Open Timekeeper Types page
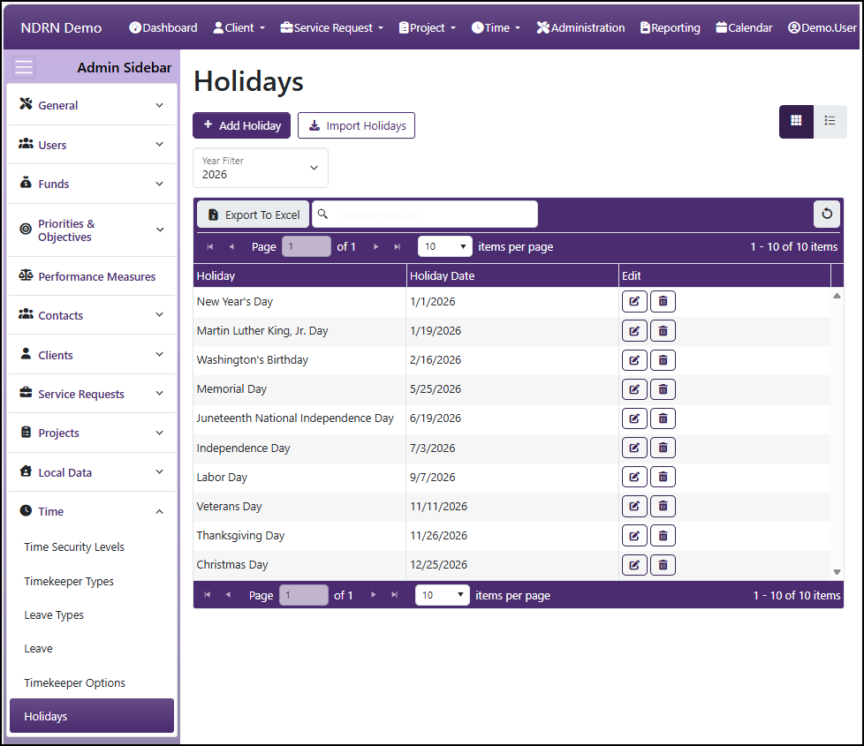This screenshot has height=746, width=864. coord(69,582)
